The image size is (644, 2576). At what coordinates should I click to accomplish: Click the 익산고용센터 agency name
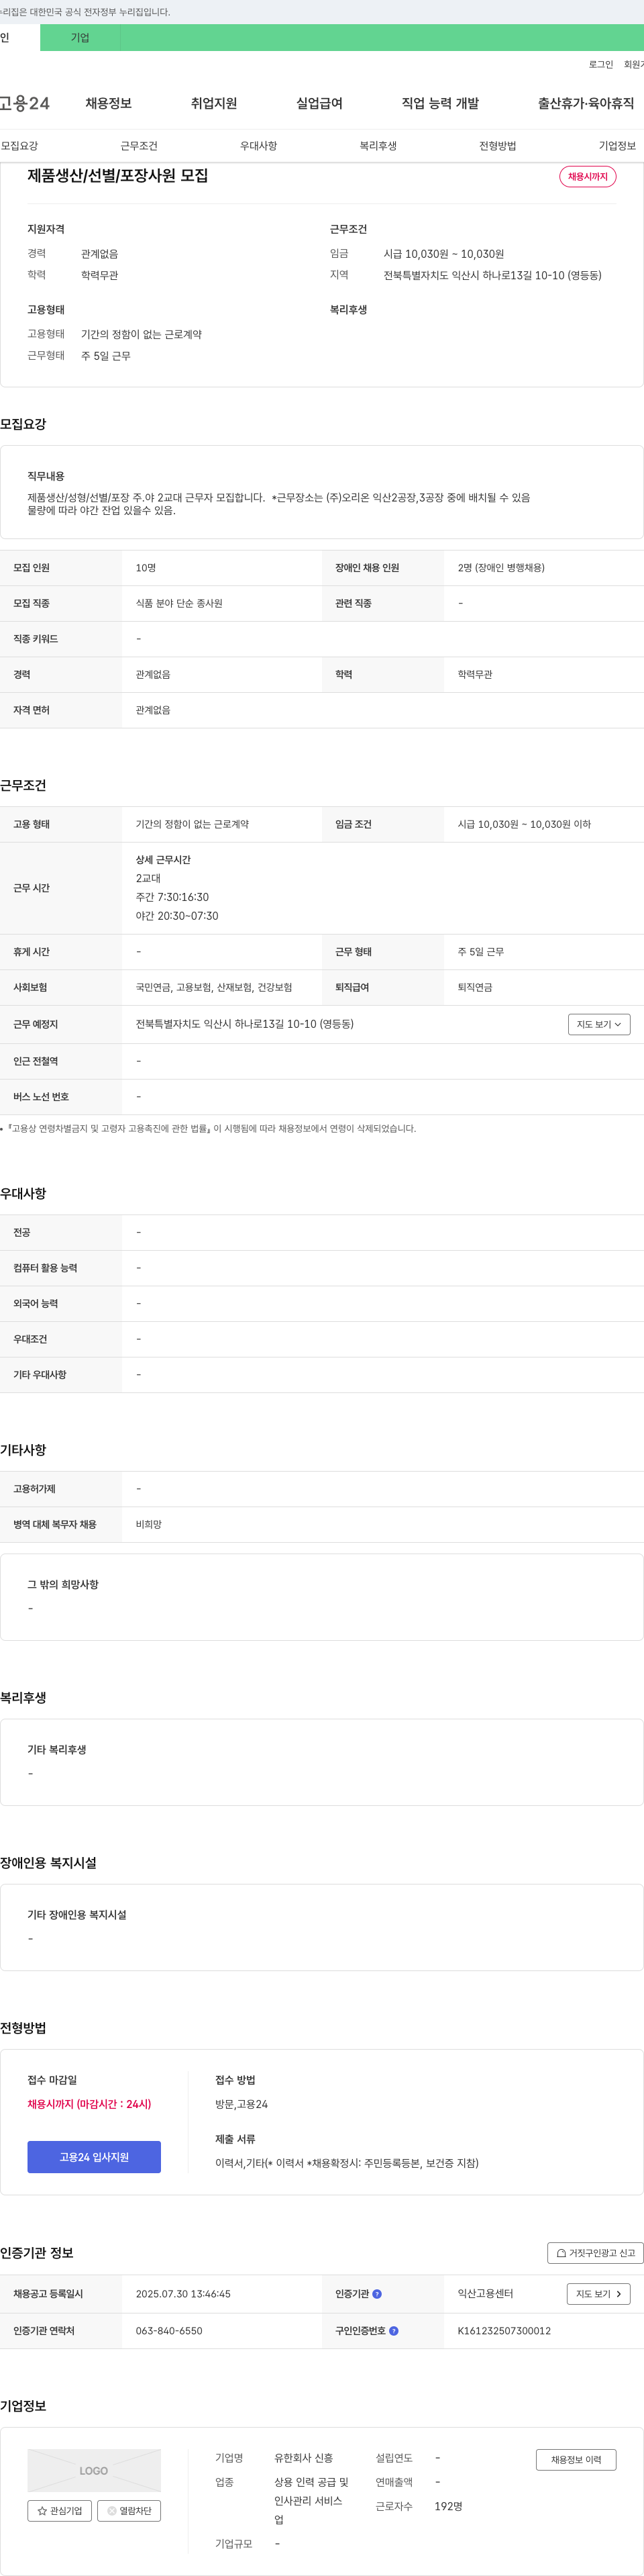pyautogui.click(x=485, y=2293)
